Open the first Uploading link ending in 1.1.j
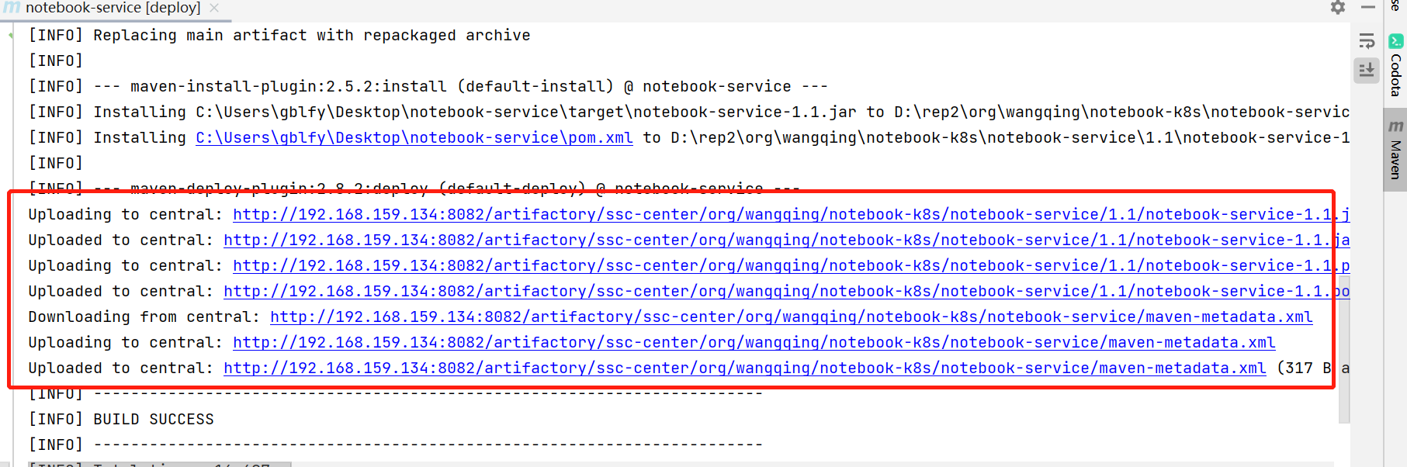This screenshot has height=467, width=1407. [792, 214]
